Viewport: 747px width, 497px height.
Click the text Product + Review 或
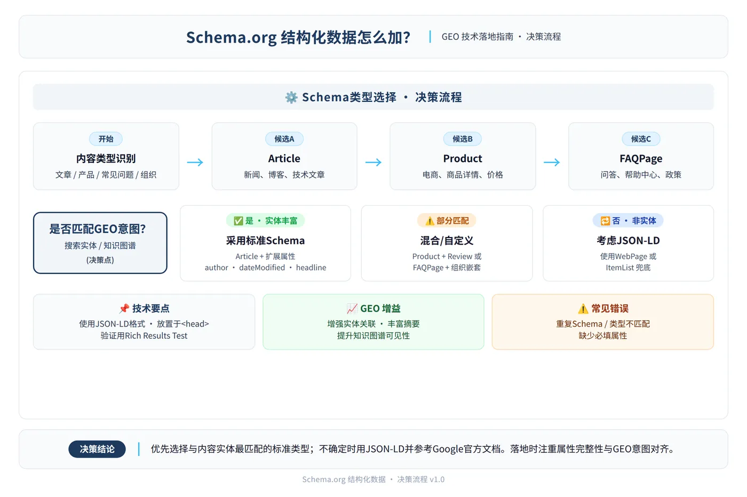[447, 256]
